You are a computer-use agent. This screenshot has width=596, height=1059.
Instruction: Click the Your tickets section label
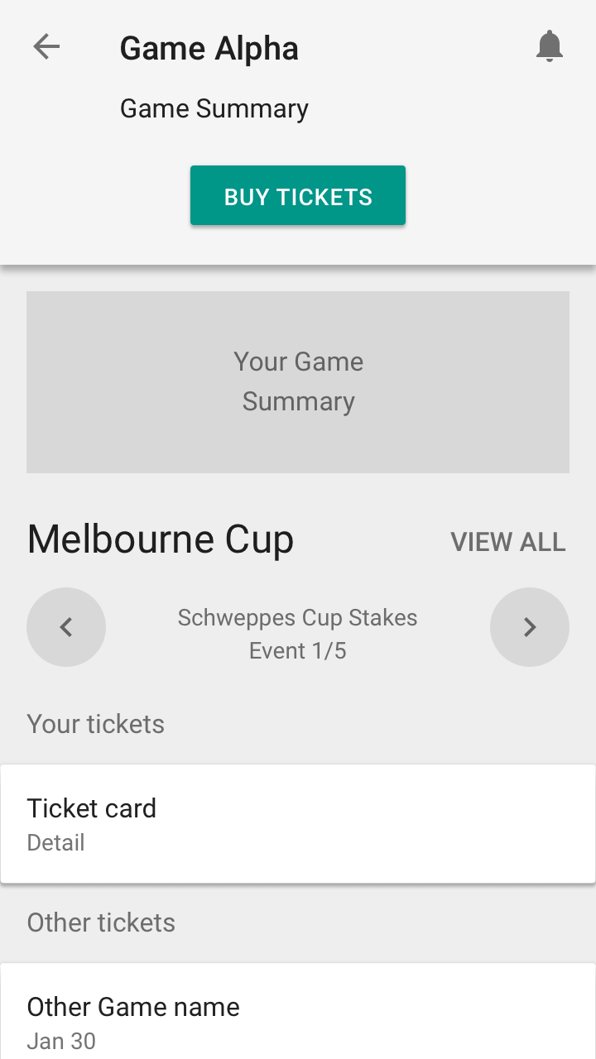pyautogui.click(x=96, y=724)
